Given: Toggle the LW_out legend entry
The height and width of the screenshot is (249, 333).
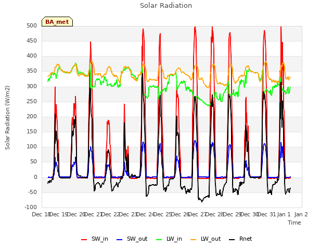Looking at the screenshot, I should [206, 239].
